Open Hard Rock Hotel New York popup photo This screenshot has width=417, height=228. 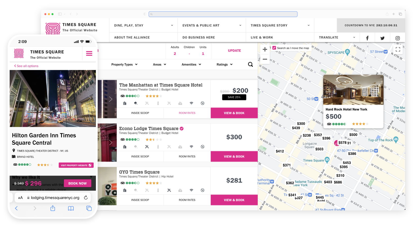coord(353,90)
